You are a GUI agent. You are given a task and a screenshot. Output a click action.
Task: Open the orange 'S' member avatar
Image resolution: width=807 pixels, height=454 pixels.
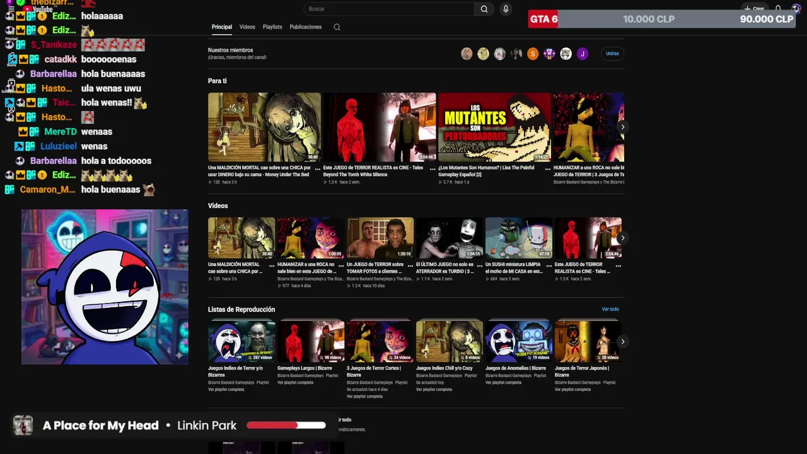tap(533, 54)
